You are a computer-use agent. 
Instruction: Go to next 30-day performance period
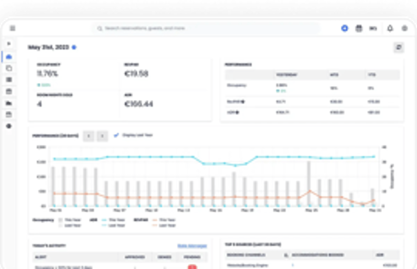pyautogui.click(x=102, y=136)
